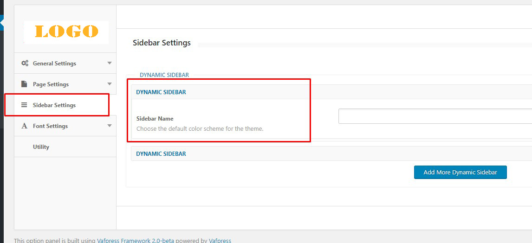
Task: Focus the Sidebar Name text field
Action: click(x=435, y=116)
